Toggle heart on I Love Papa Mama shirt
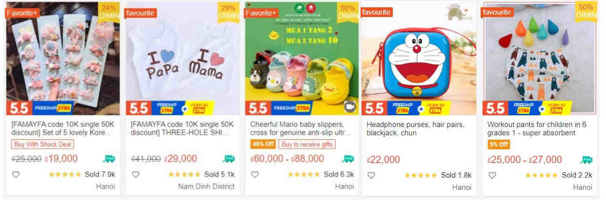The height and width of the screenshot is (200, 606). point(135,175)
